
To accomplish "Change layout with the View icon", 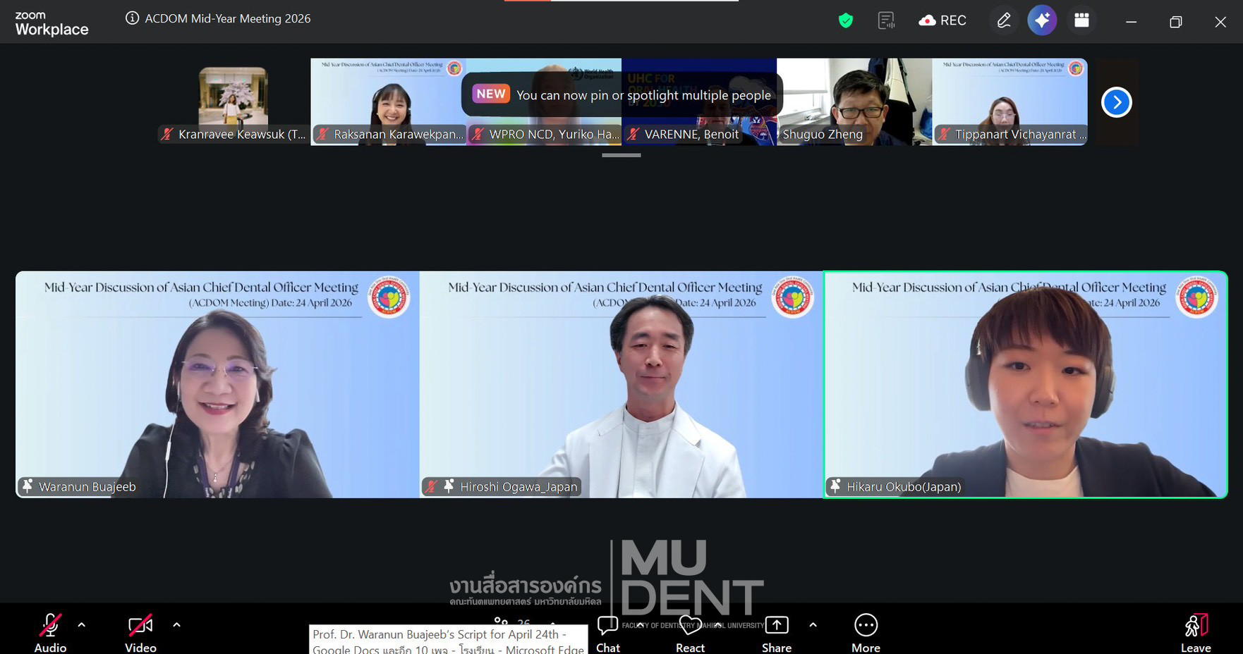I will (1081, 21).
